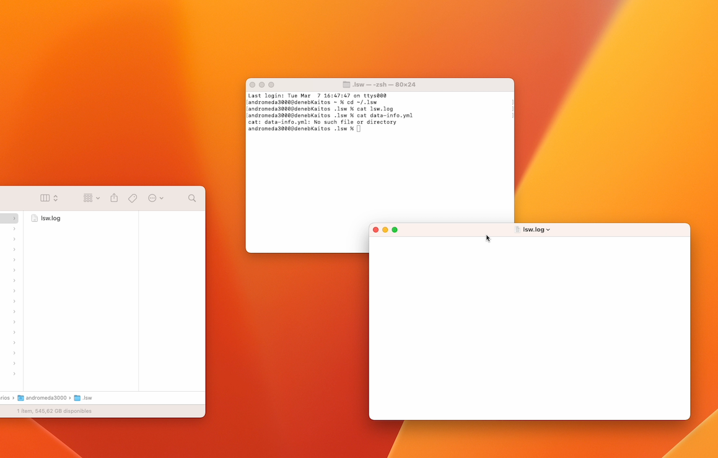The image size is (718, 458).
Task: Click the 'Last login' line in Terminal
Action: click(x=317, y=95)
